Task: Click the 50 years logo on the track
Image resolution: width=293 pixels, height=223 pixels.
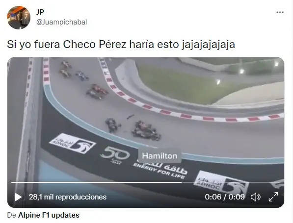Action: [115, 155]
